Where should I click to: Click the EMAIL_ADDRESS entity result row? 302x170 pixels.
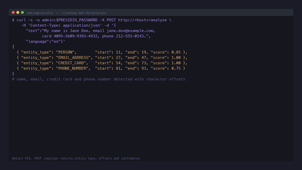pyautogui.click(x=102, y=58)
